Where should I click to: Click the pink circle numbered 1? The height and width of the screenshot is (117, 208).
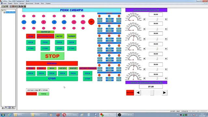pyautogui.click(x=83, y=22)
